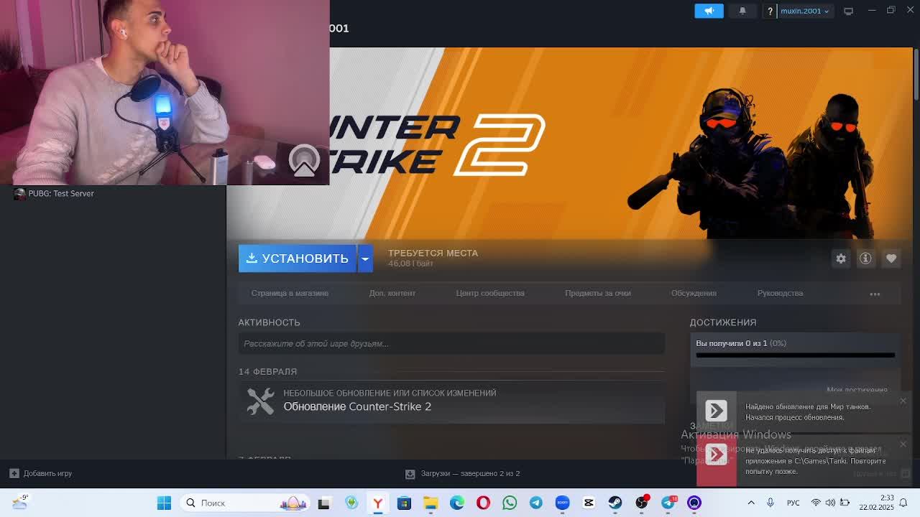Open the wrench-and-screwdriver update icon on 14 февраля

coord(260,401)
